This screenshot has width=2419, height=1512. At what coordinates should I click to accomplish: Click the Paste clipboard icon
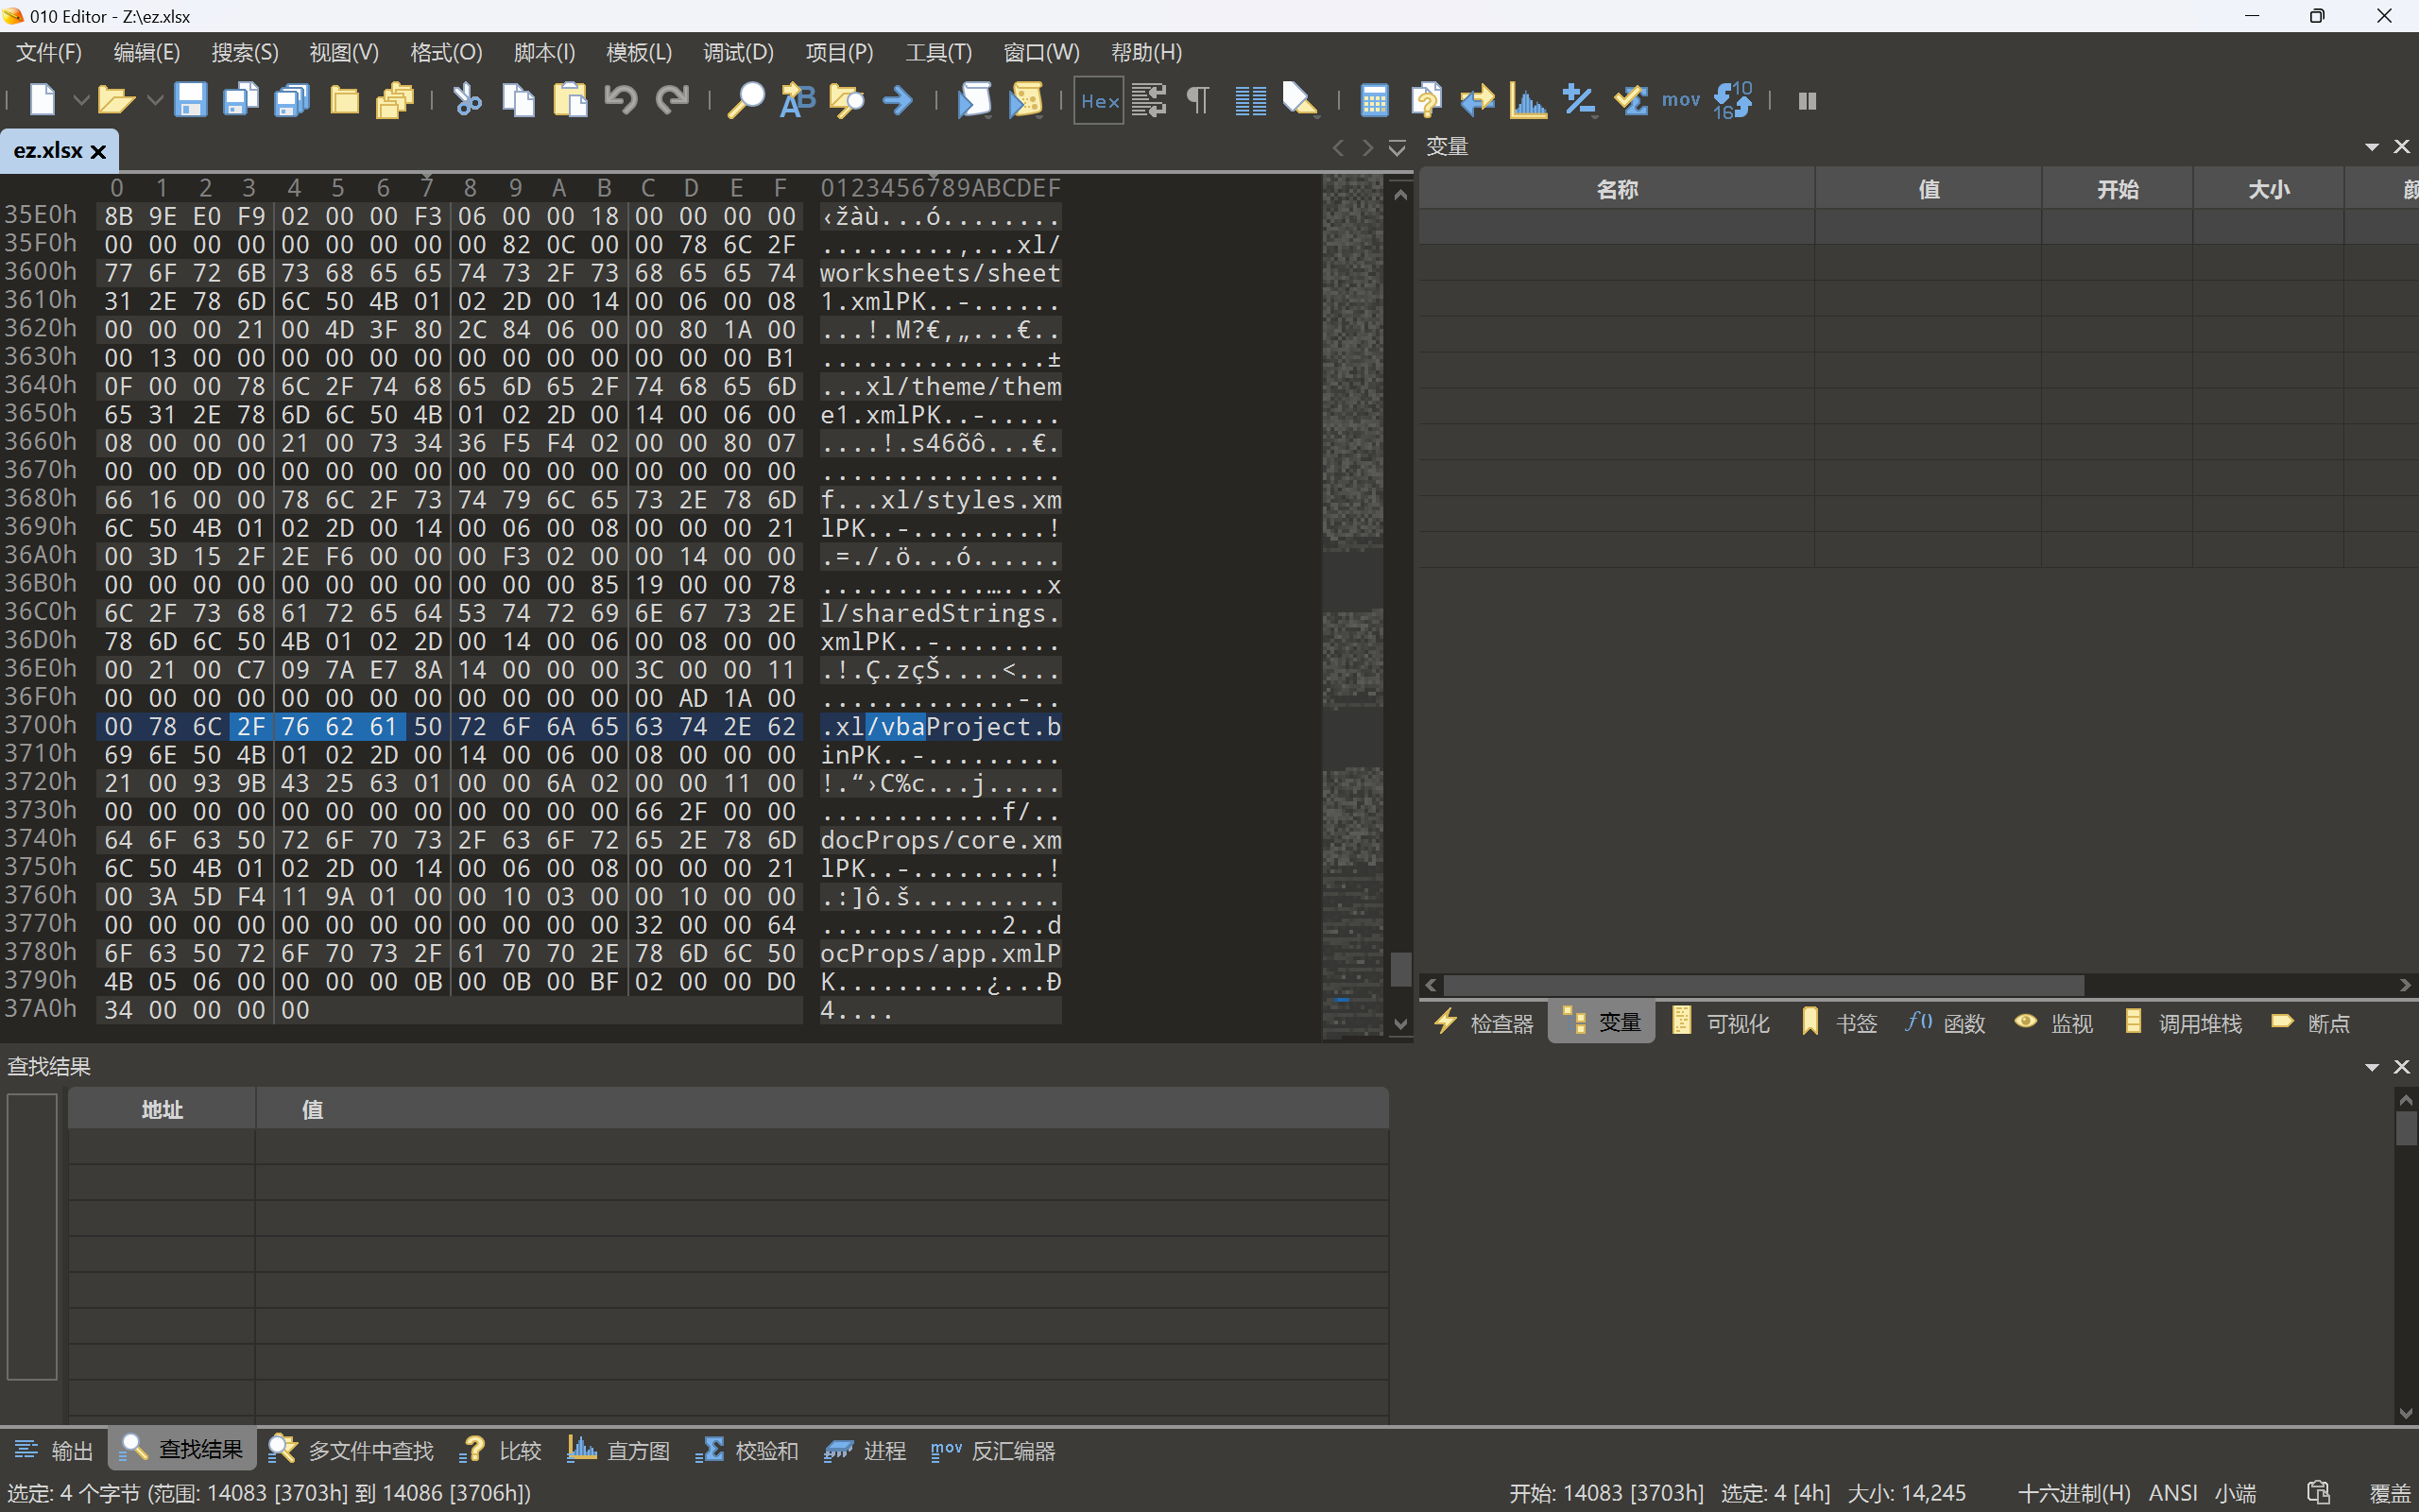coord(570,100)
